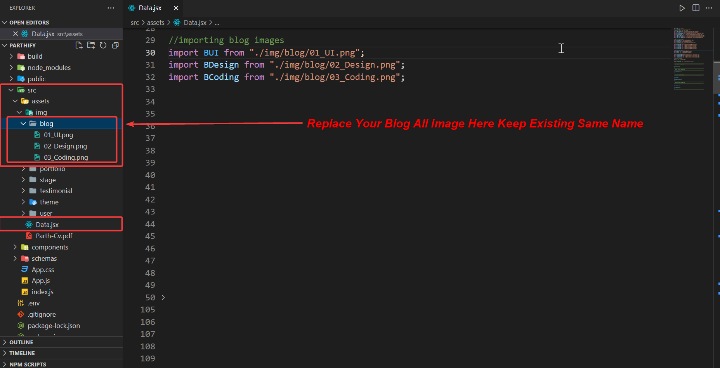Viewport: 720px width, 368px height.
Task: Click the New Folder icon in explorer
Action: pos(91,45)
